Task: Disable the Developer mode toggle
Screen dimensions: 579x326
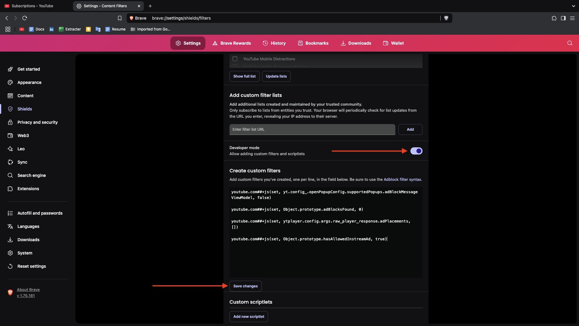Action: [x=416, y=151]
